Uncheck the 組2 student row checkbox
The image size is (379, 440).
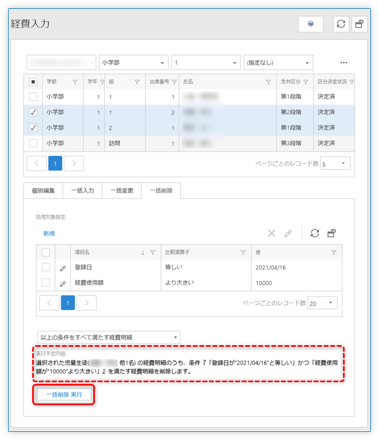click(33, 128)
